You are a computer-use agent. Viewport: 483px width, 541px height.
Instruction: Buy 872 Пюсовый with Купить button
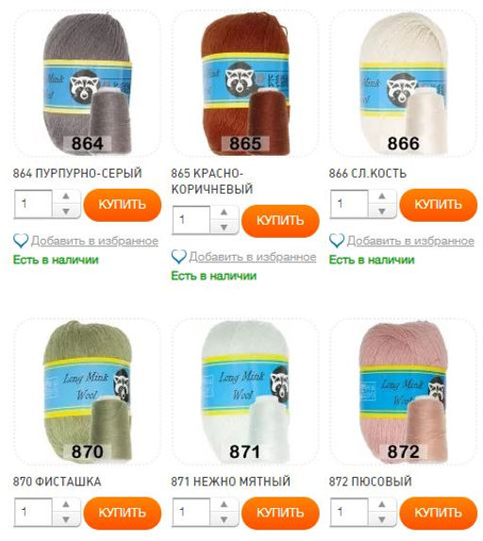tap(438, 513)
